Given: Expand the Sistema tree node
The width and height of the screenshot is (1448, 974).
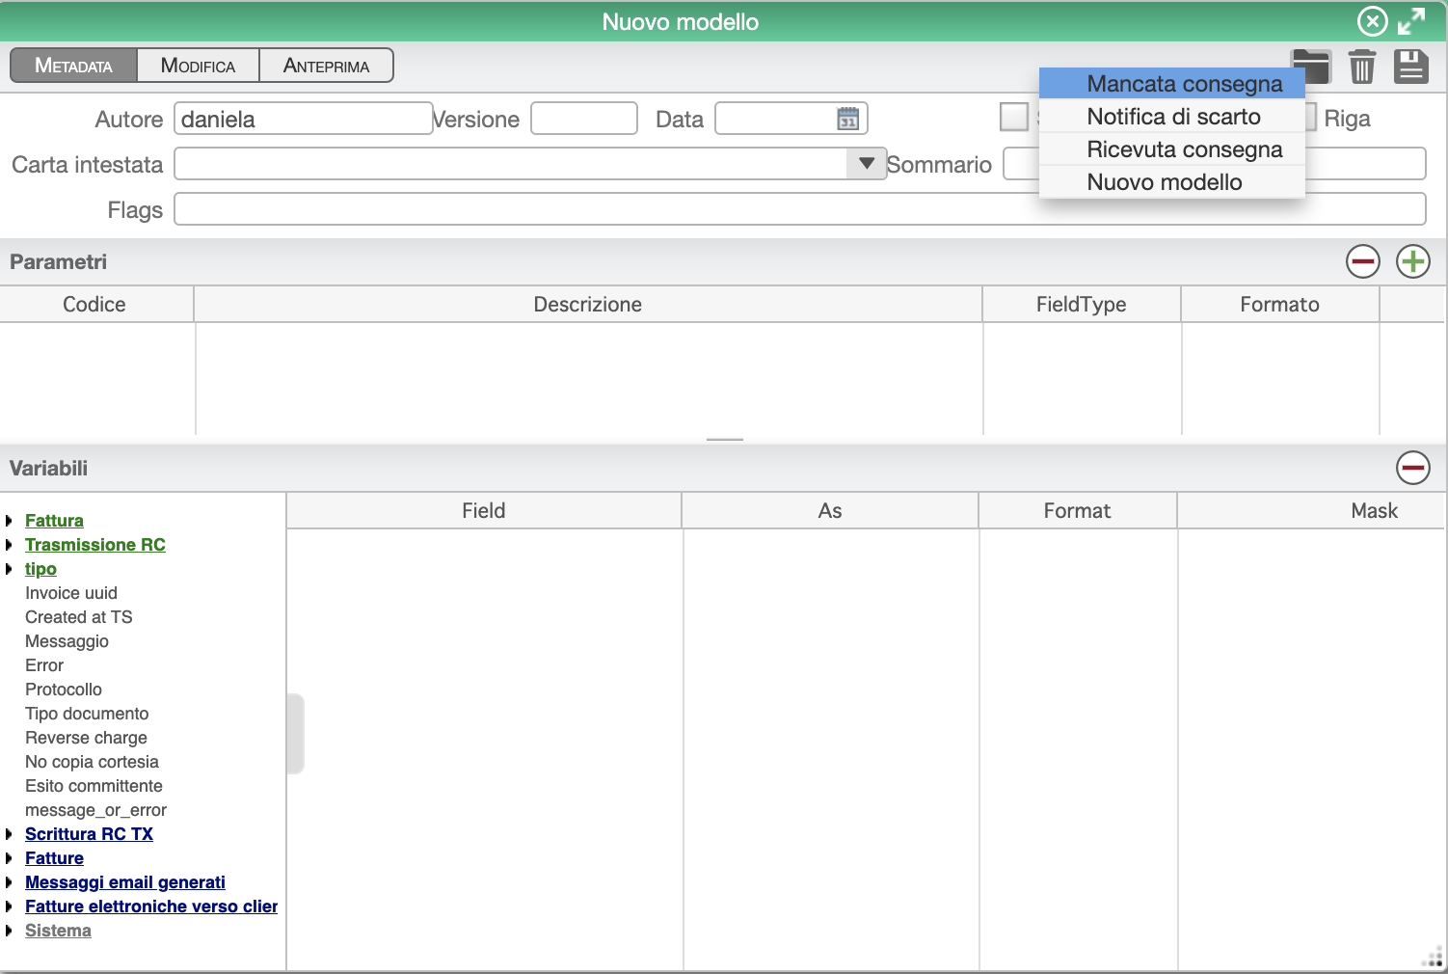Looking at the screenshot, I should coord(9,931).
